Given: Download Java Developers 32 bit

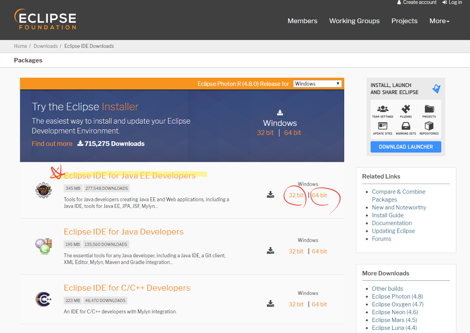Looking at the screenshot, I should point(296,251).
